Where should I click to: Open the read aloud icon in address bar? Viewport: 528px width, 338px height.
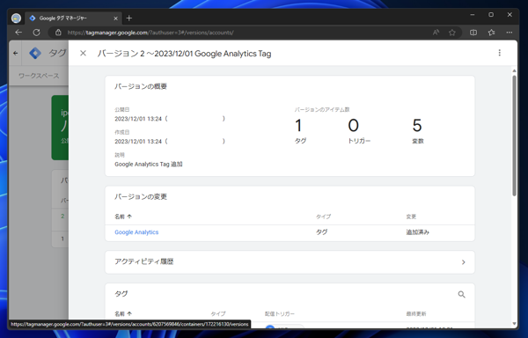point(436,33)
